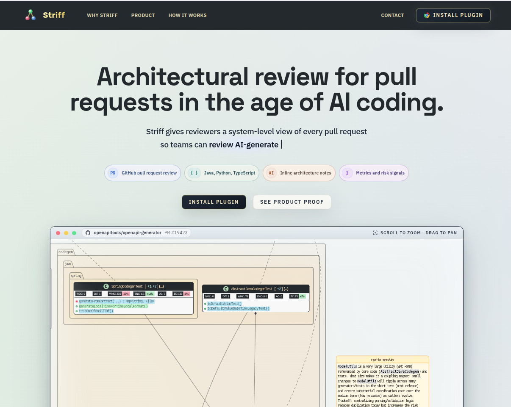Click the openapitools/openapi-generator repo name

[x=128, y=233]
